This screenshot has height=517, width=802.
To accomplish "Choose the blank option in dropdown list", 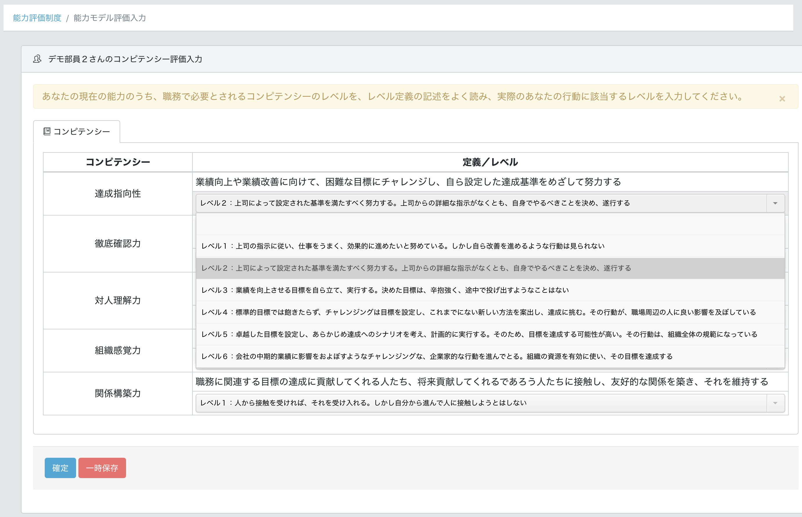I will pos(490,224).
